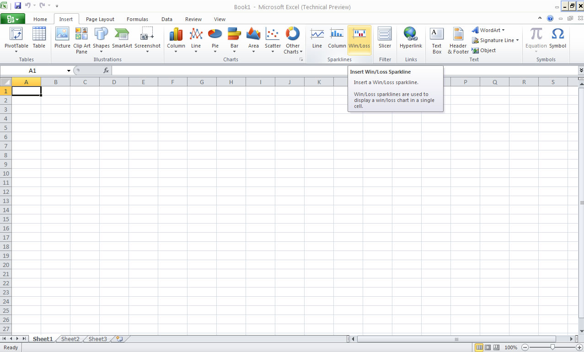
Task: Select row 10 header
Action: (5, 173)
